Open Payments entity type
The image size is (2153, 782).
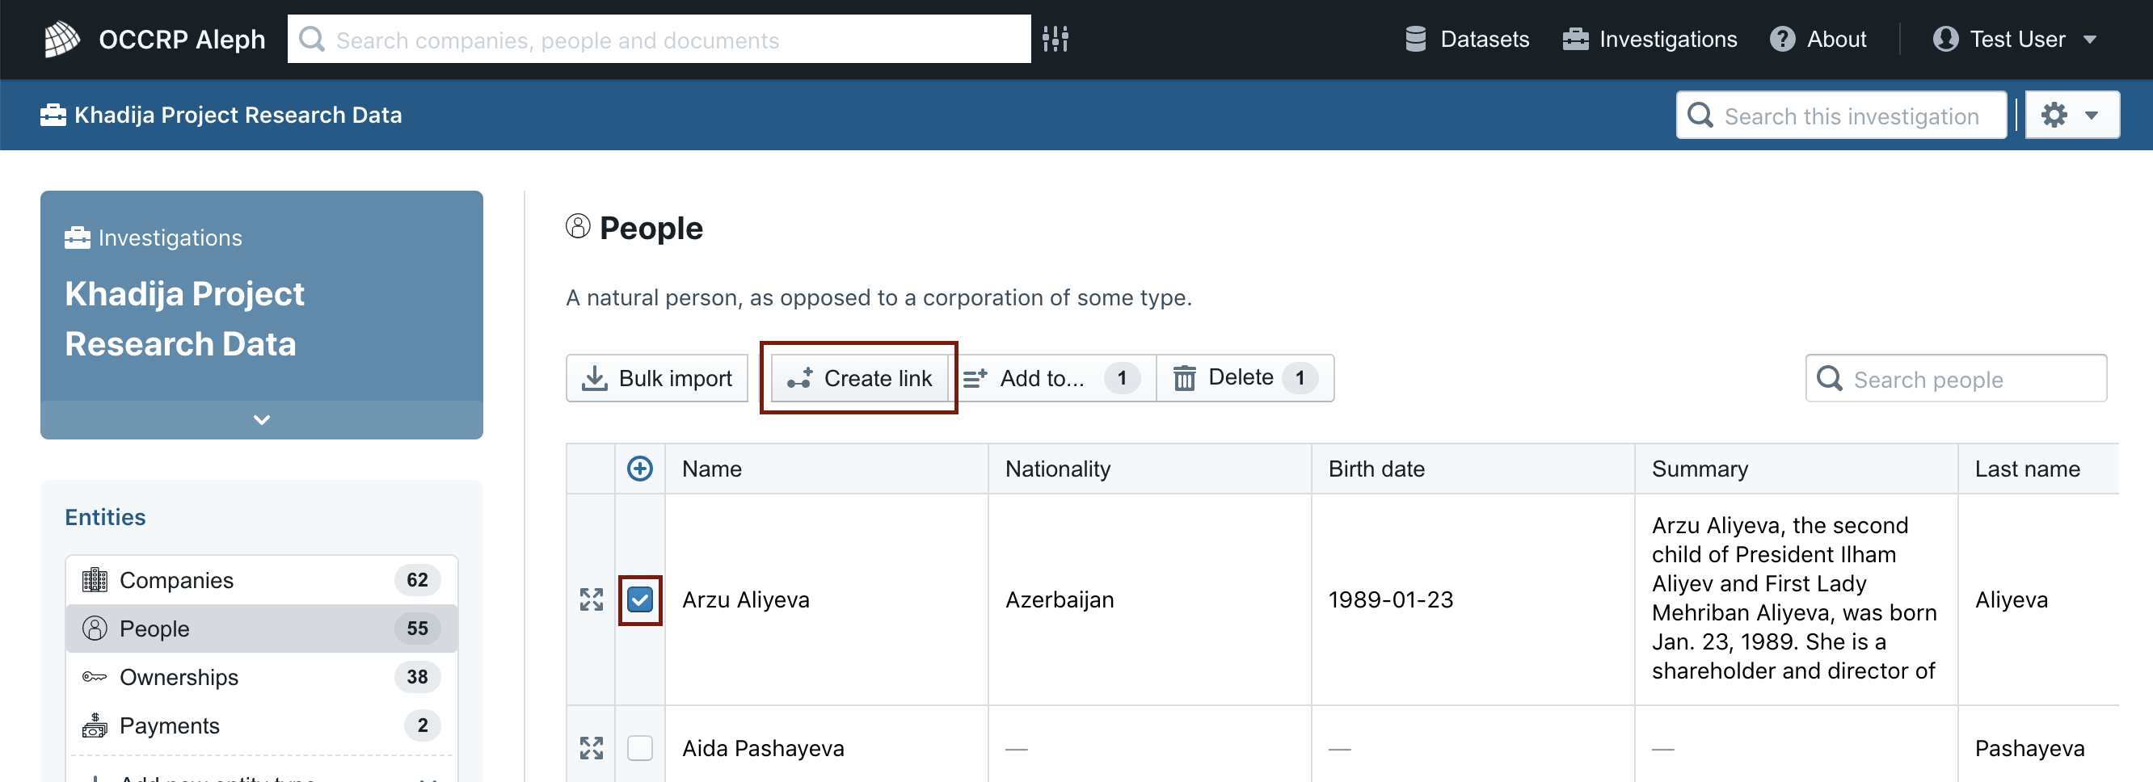pos(262,725)
